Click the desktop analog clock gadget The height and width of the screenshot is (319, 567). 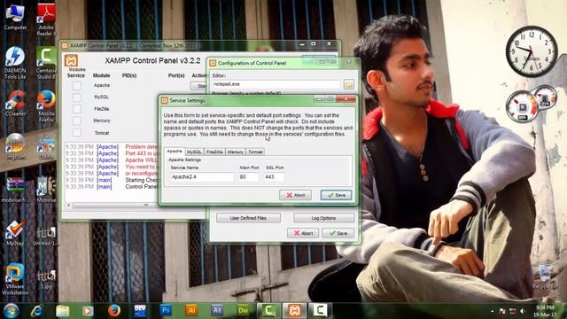coord(532,51)
